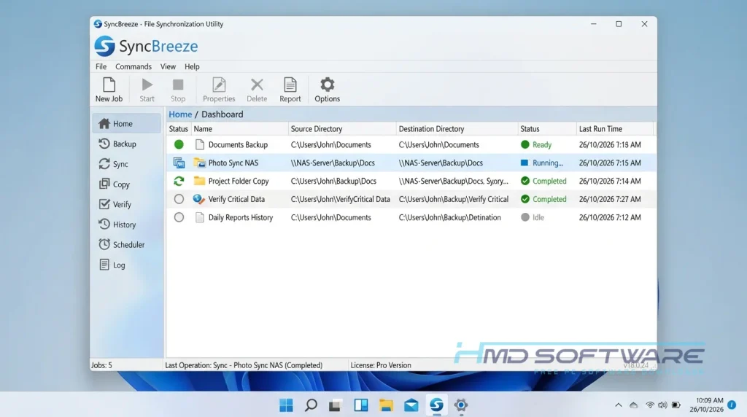Open File Explorer from taskbar

(386, 405)
